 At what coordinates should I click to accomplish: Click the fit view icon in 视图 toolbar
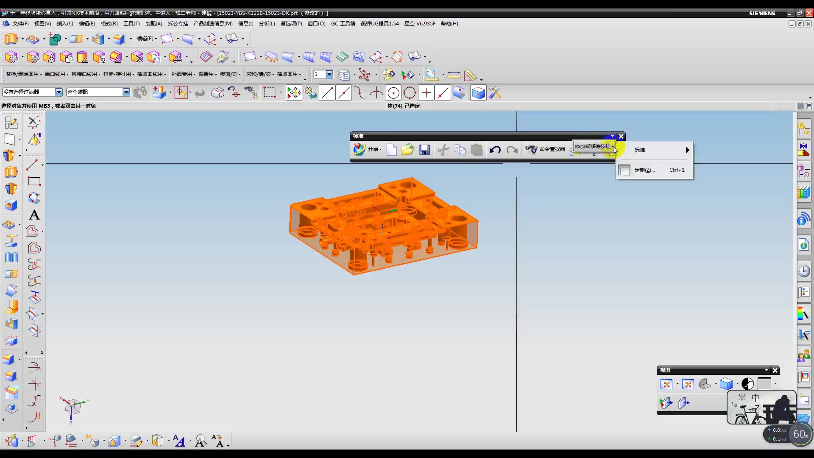point(666,384)
